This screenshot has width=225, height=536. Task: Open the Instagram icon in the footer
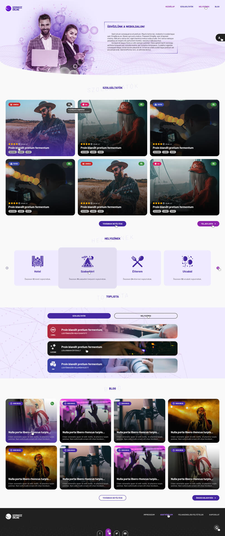coord(108,532)
